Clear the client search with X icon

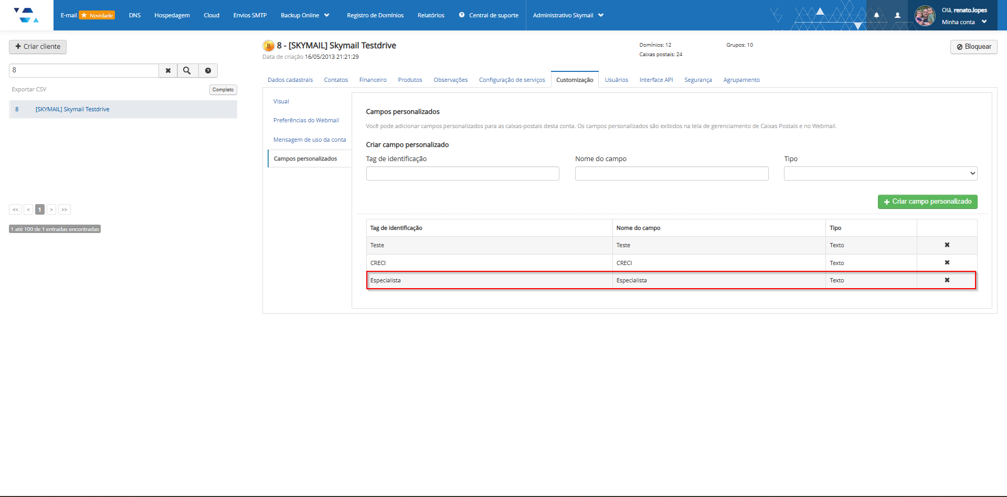(168, 70)
